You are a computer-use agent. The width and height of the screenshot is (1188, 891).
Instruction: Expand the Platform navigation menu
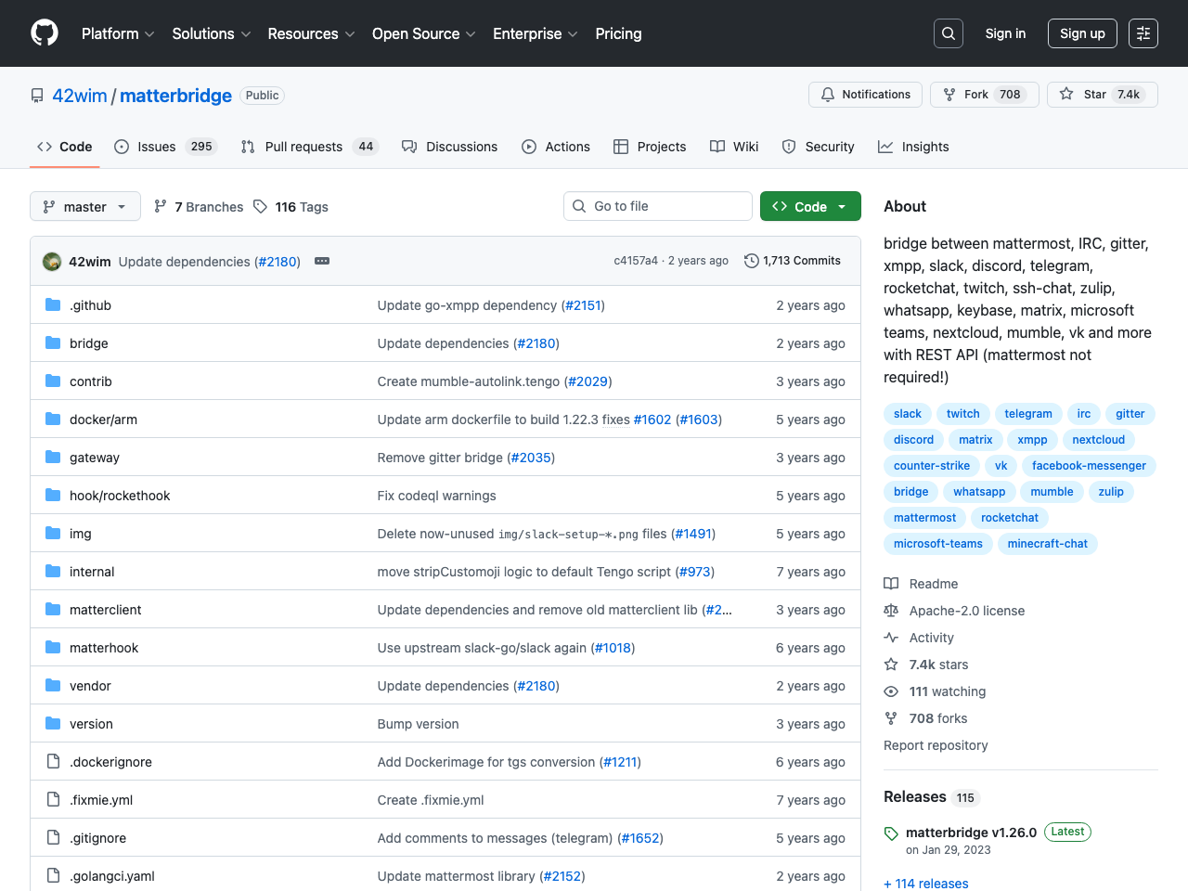pyautogui.click(x=118, y=33)
